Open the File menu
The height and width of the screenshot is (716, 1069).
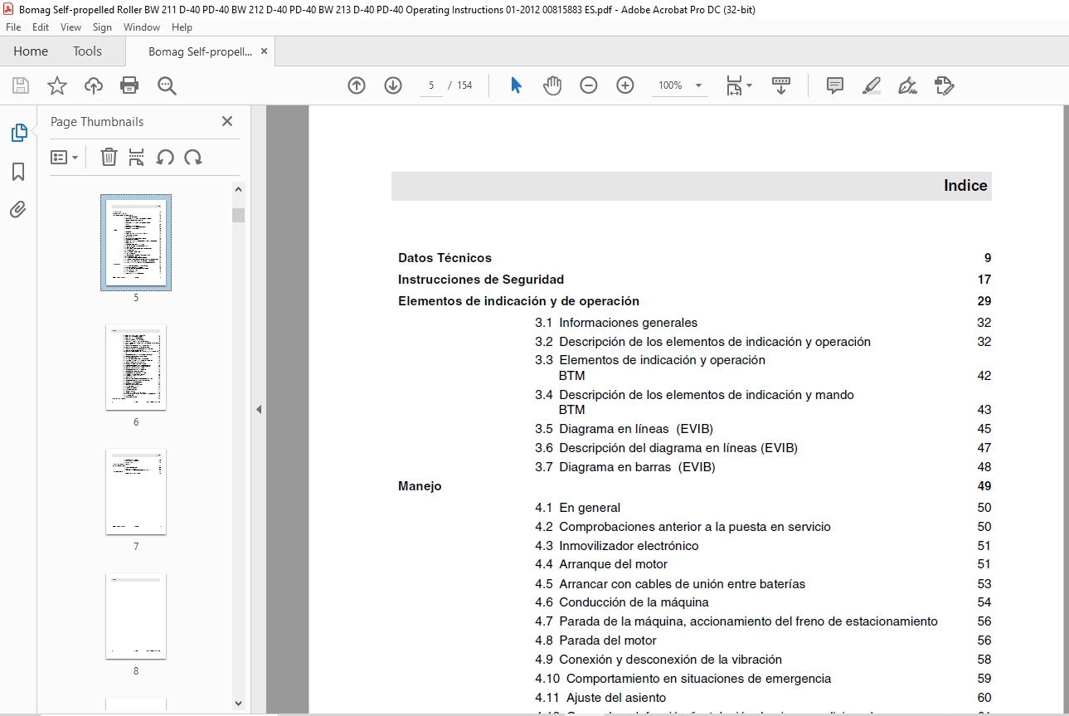point(13,27)
